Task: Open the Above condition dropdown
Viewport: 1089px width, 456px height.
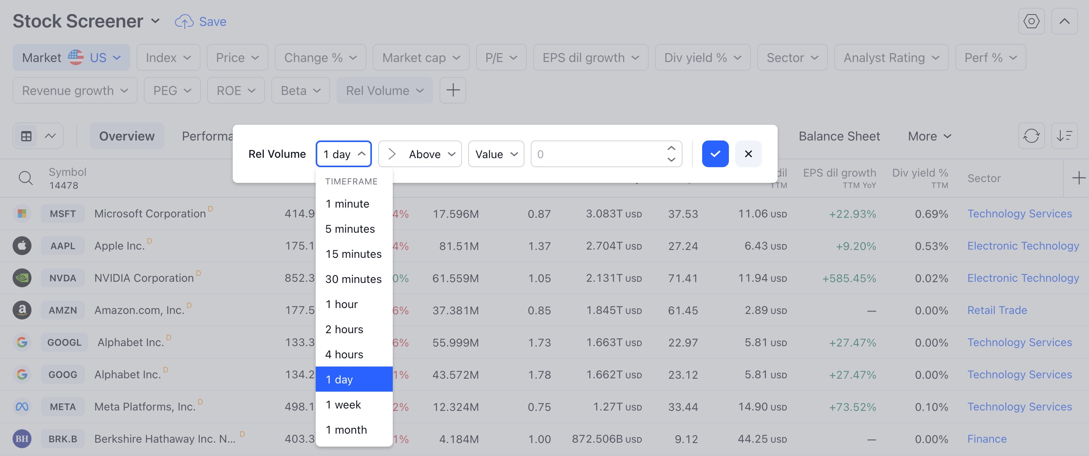Action: coord(419,154)
